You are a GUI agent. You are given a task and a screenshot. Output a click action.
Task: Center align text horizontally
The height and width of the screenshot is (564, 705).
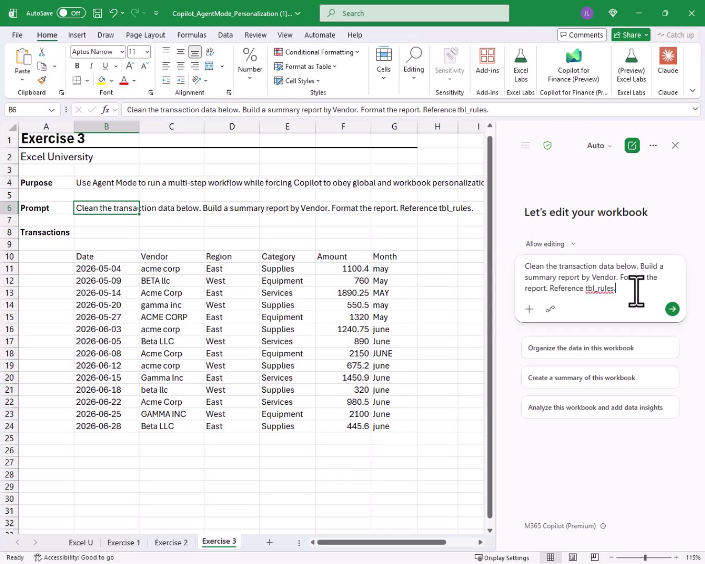(180, 66)
